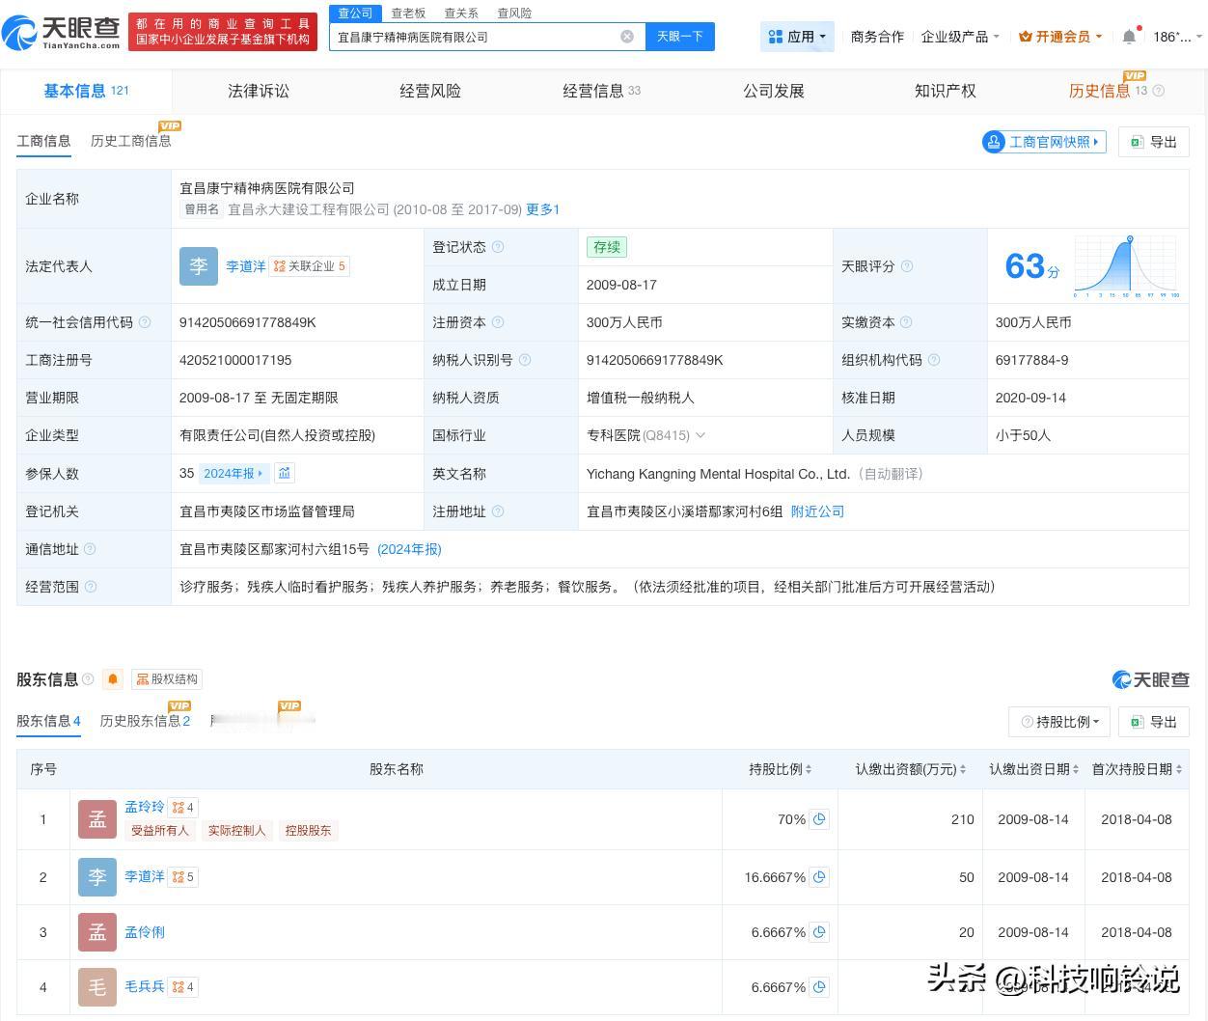
Task: View 毛兵兵's 6.6667% shareholding chart icon
Action: click(x=819, y=987)
